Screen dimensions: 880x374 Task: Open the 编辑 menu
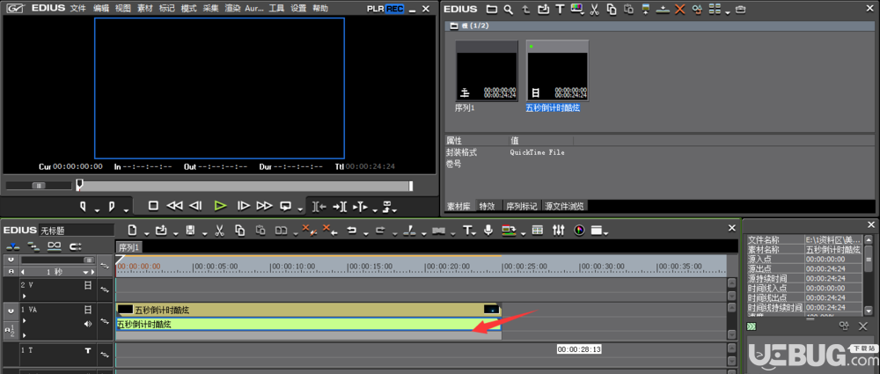point(101,9)
